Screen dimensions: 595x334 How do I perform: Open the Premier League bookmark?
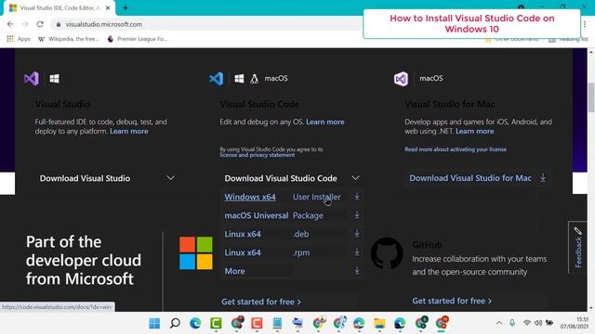click(x=138, y=39)
